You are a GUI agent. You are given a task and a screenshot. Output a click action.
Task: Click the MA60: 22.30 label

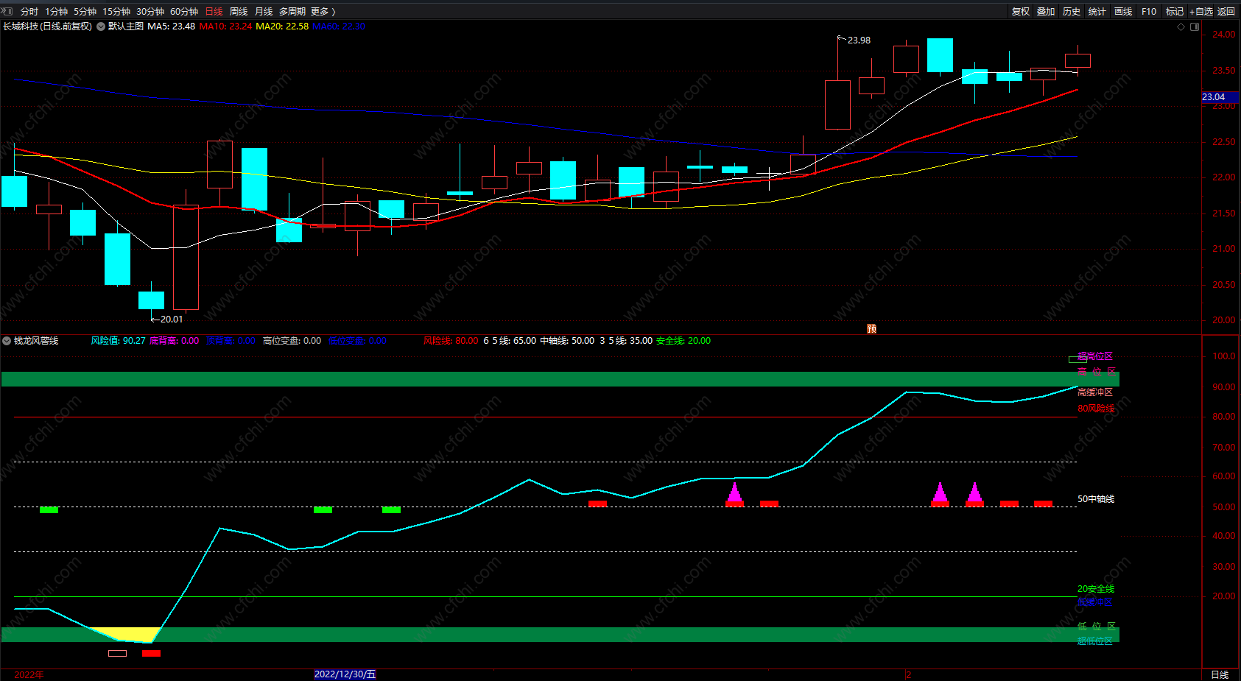(339, 27)
